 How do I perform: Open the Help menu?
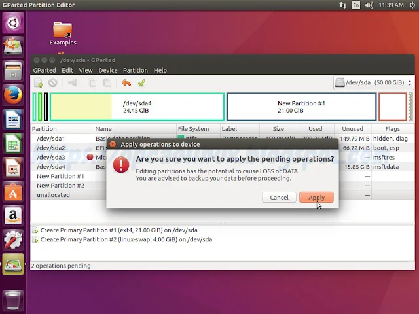click(160, 70)
